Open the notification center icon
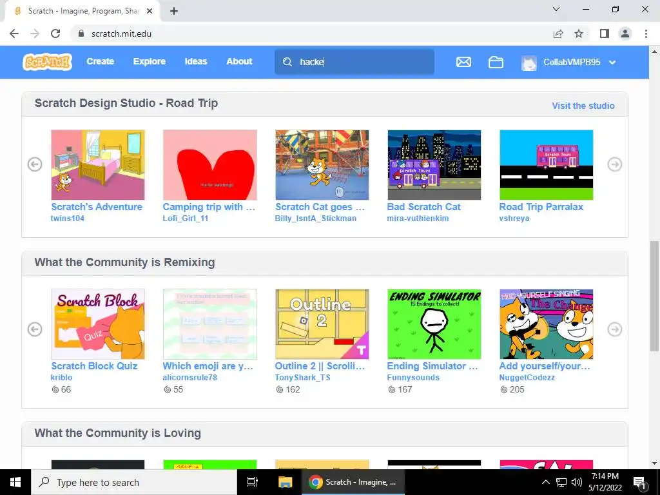 tap(640, 482)
